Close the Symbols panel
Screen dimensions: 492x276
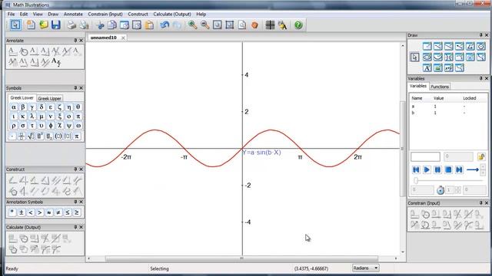pyautogui.click(x=81, y=88)
